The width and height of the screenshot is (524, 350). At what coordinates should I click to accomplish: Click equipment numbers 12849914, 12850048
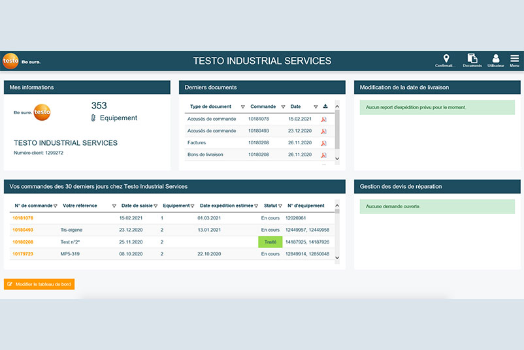pos(307,254)
